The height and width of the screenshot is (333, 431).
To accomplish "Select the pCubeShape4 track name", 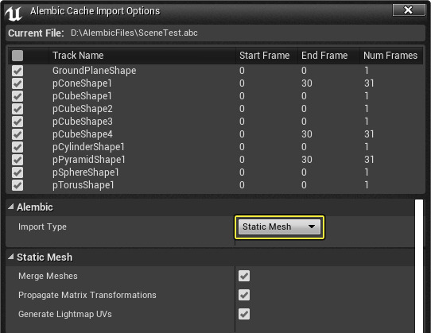I will 83,134.
